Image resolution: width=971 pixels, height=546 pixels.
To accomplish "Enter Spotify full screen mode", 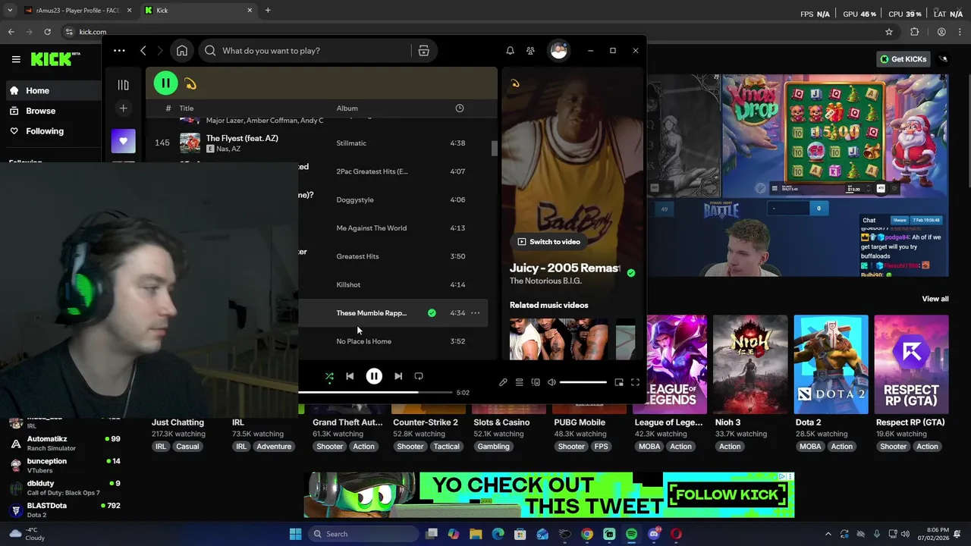I will (635, 382).
